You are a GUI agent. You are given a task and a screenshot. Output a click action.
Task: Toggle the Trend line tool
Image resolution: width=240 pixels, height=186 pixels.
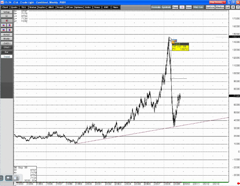coord(6,56)
